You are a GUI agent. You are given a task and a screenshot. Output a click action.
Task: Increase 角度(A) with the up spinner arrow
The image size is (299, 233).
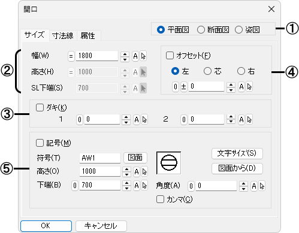(243, 184)
